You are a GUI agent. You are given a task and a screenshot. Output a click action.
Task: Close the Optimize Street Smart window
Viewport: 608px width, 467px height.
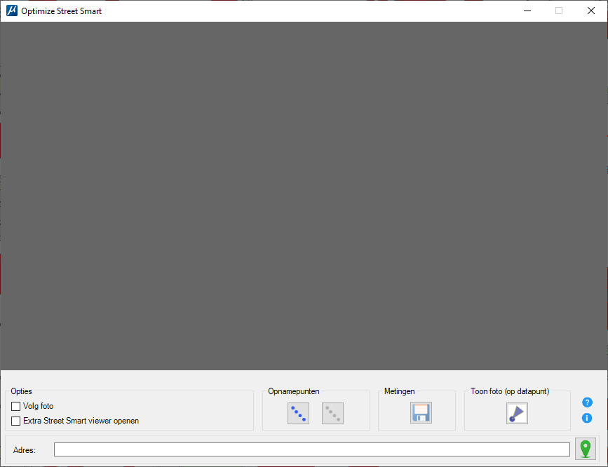point(591,11)
